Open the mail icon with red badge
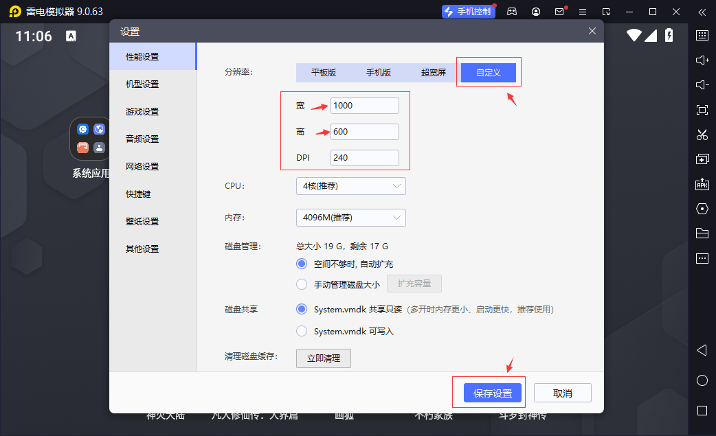The height and width of the screenshot is (436, 716). click(558, 12)
